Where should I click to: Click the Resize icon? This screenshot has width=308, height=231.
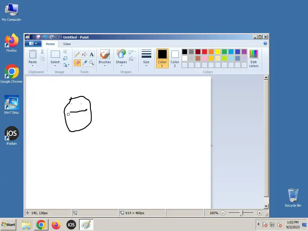(65, 58)
